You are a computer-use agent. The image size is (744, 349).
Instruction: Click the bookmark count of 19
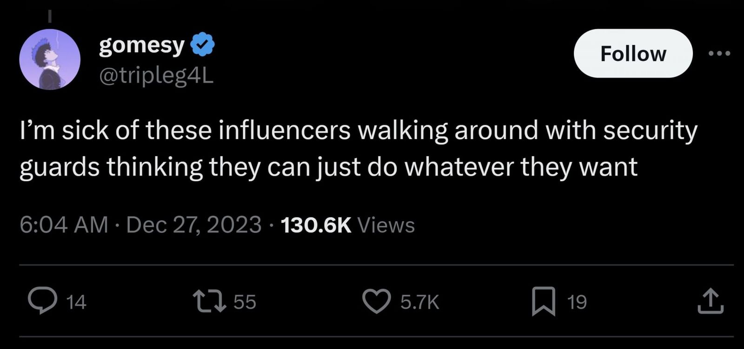577,302
